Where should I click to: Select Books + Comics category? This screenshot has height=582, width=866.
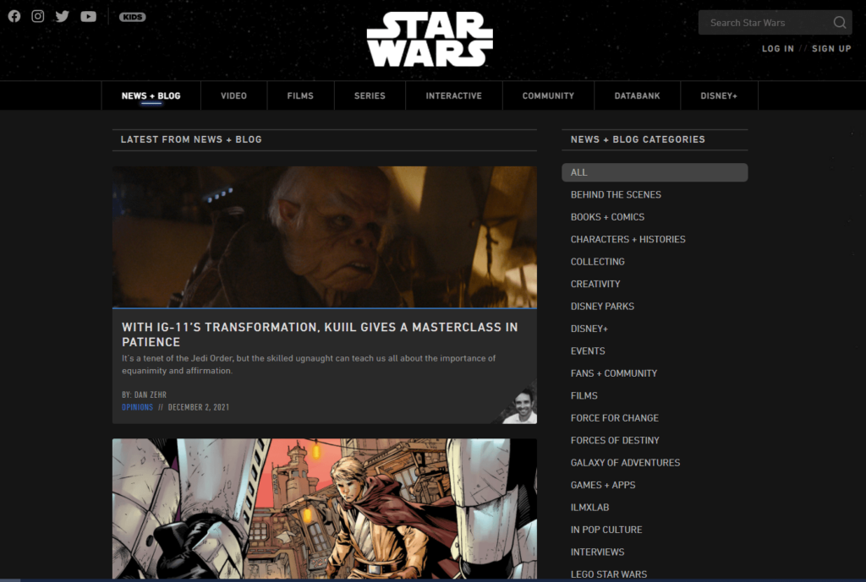pyautogui.click(x=607, y=217)
